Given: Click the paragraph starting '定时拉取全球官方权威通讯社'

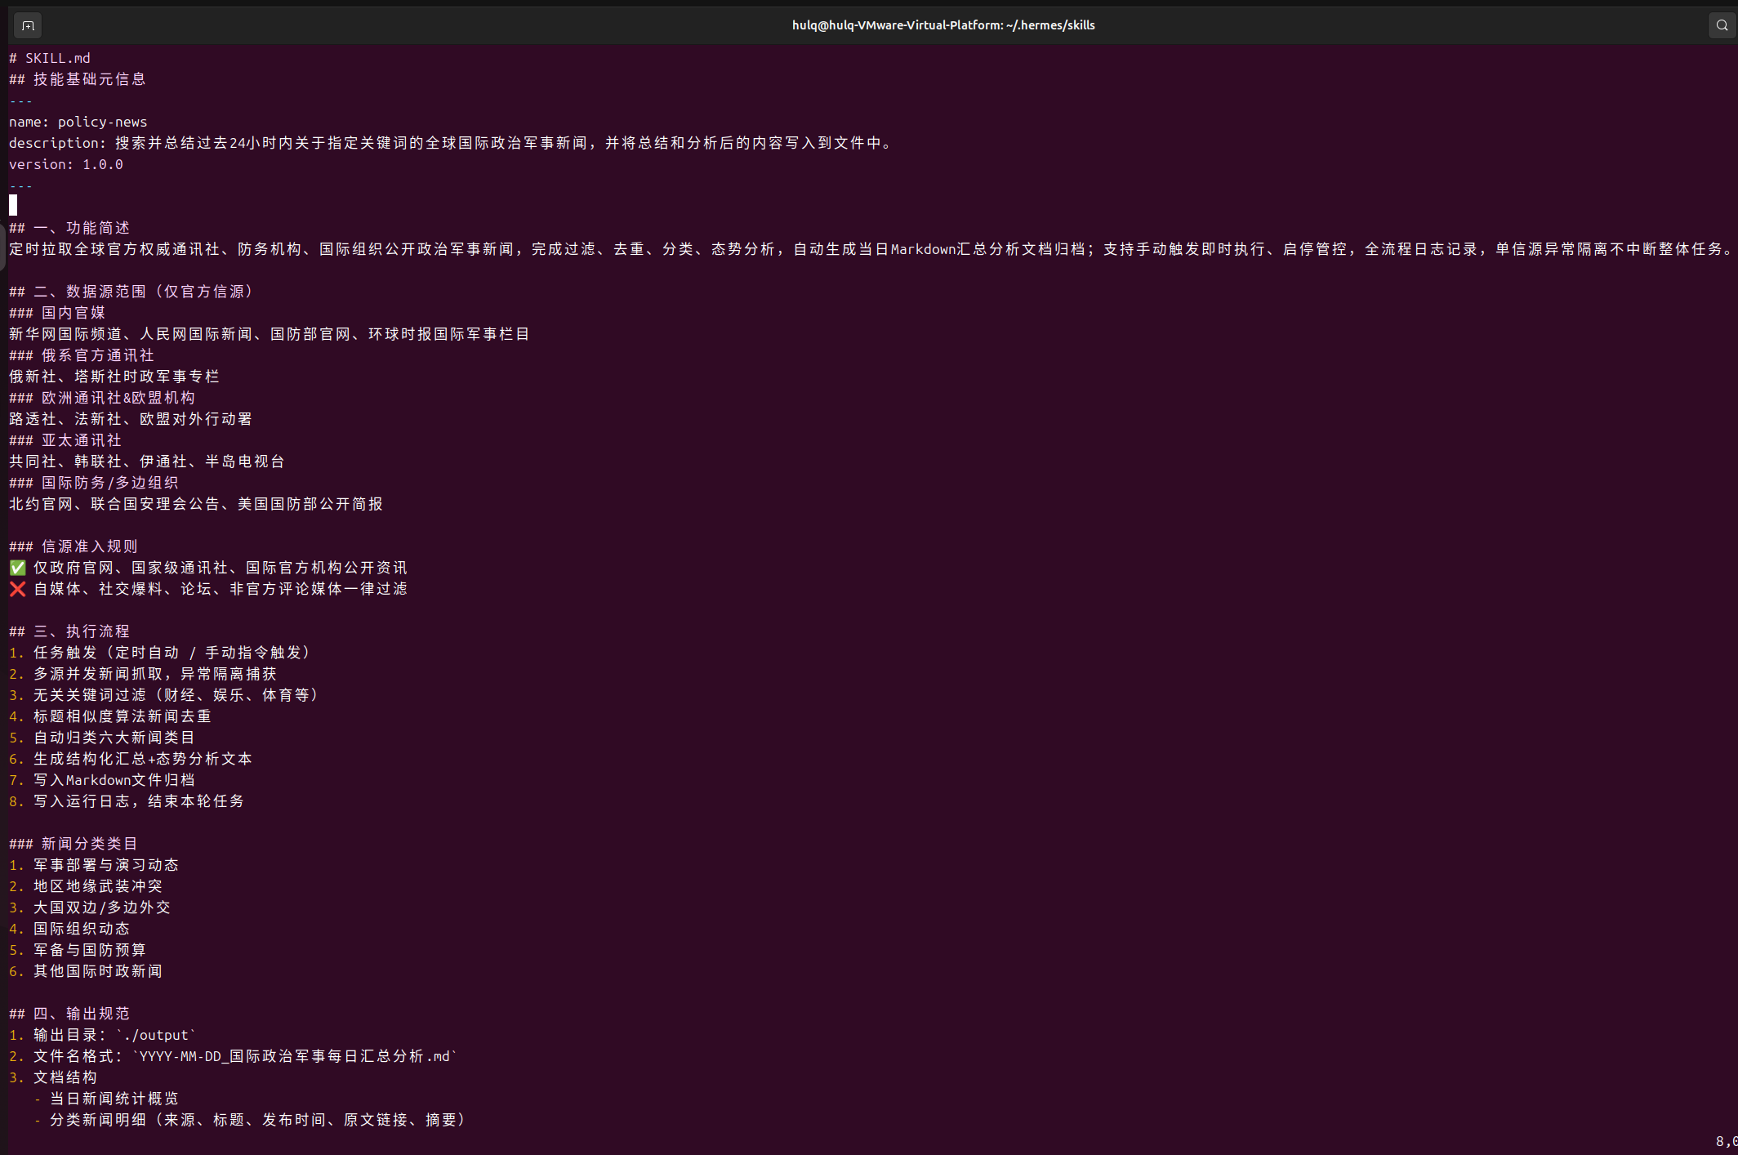Looking at the screenshot, I should [870, 249].
